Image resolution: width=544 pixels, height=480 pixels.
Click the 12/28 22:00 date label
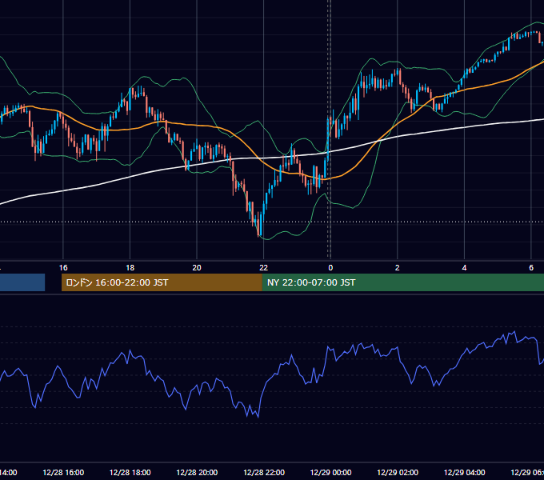(264, 472)
